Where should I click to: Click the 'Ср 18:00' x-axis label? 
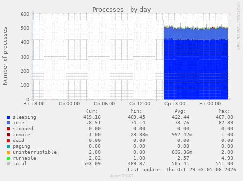click(175, 104)
